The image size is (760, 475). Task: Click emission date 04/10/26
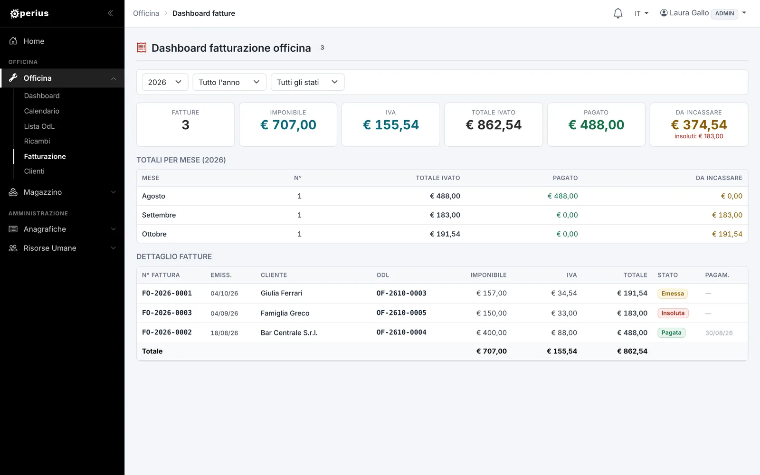[x=224, y=294]
